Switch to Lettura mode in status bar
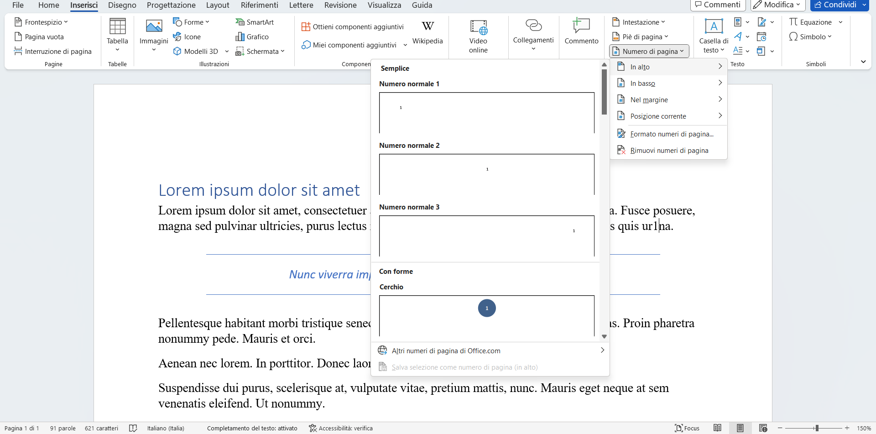 pyautogui.click(x=719, y=428)
